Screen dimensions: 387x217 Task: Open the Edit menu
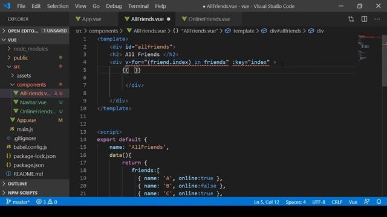(36, 6)
